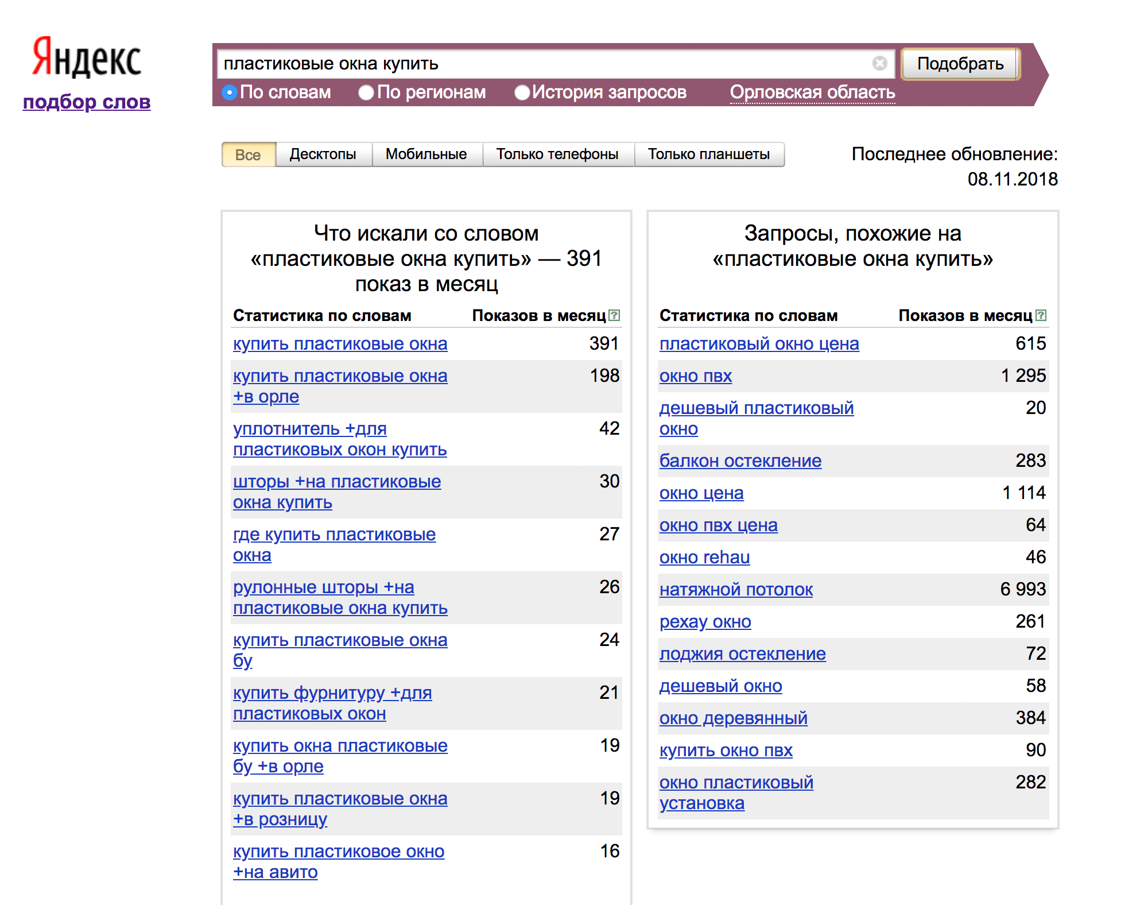This screenshot has width=1148, height=905.
Task: Select the 'По регионам' radio button
Action: click(x=366, y=92)
